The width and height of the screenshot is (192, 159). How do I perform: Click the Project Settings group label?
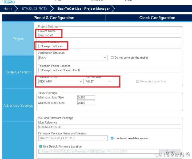[48, 26]
